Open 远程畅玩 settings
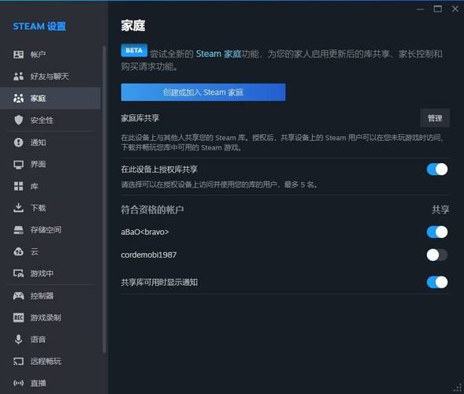464x394 pixels. (50, 362)
